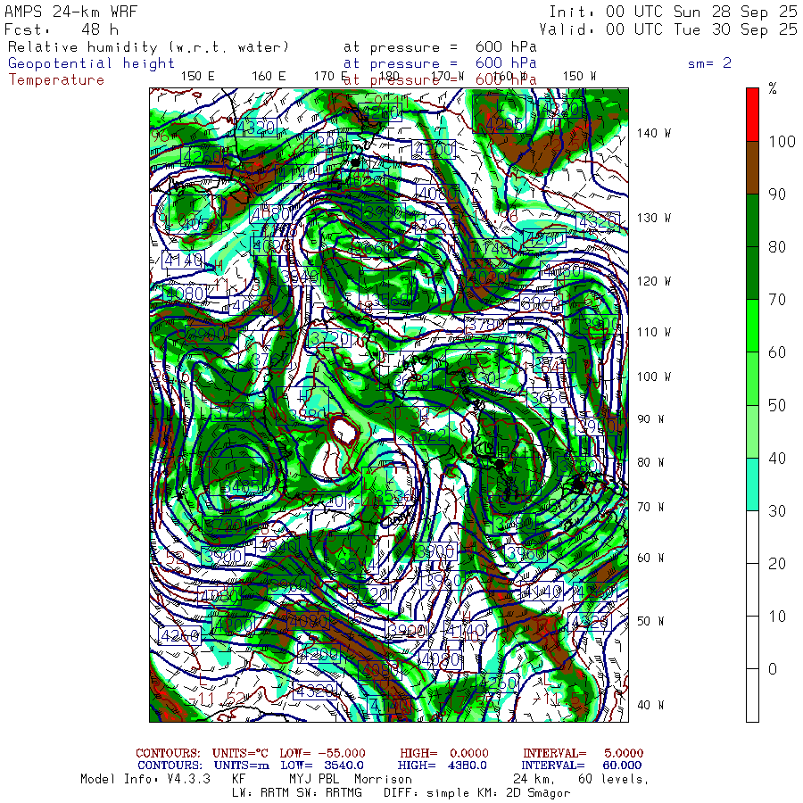Click the '110 W' longitude label
Screen dimensions: 803x803
(x=653, y=333)
